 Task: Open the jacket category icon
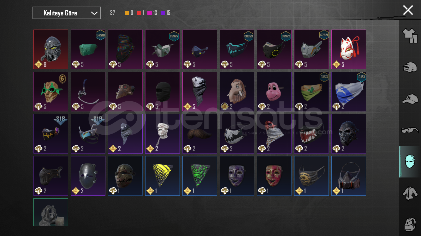[410, 193]
